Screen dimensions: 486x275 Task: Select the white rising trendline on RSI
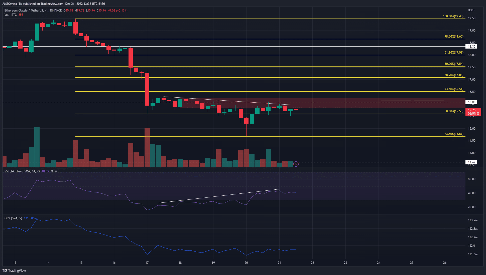[218, 196]
